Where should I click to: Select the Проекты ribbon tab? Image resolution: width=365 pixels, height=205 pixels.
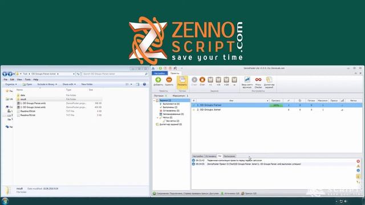(175, 73)
